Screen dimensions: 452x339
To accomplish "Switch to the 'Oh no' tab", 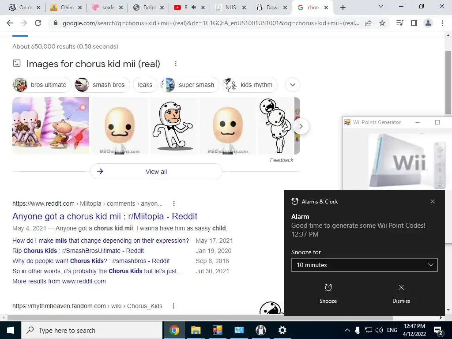I will coord(22,8).
